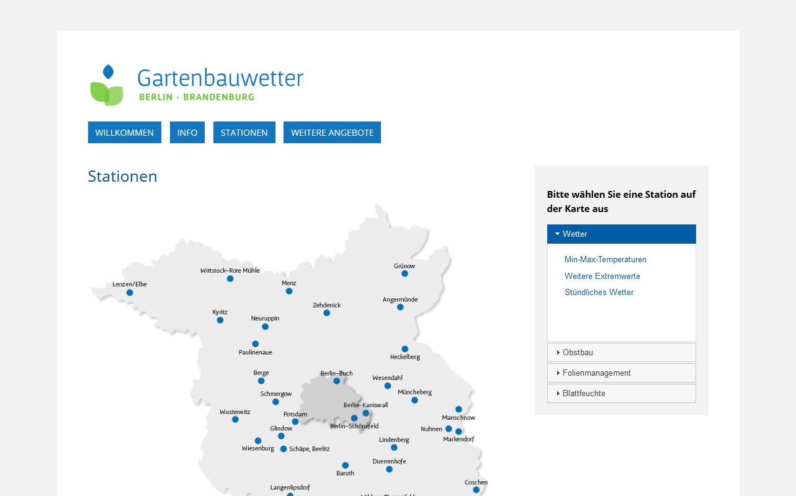Select the Grünow station marker on map

(x=405, y=273)
